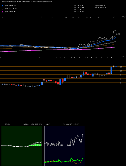
Task: Click the MACD: heading label
Action: coord(8,124)
